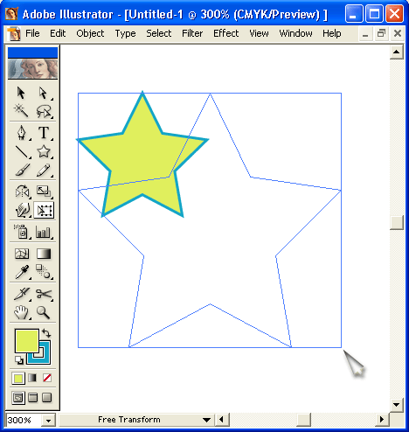
Task: Switch to Standard Screen Mode
Action: coord(18,398)
